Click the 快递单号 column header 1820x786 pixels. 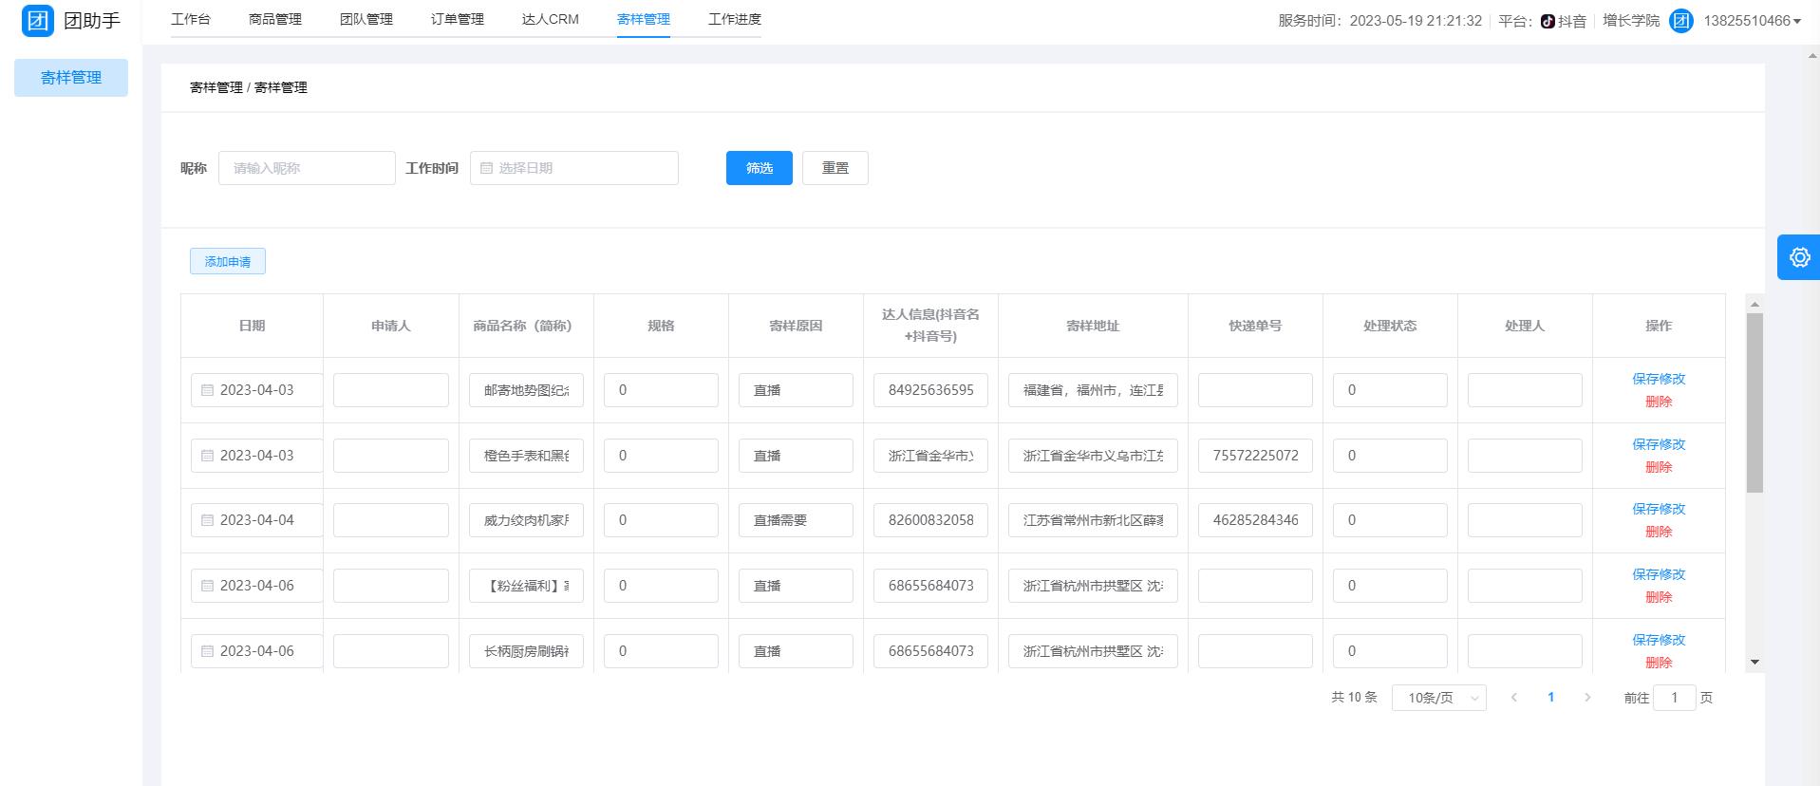[1255, 326]
